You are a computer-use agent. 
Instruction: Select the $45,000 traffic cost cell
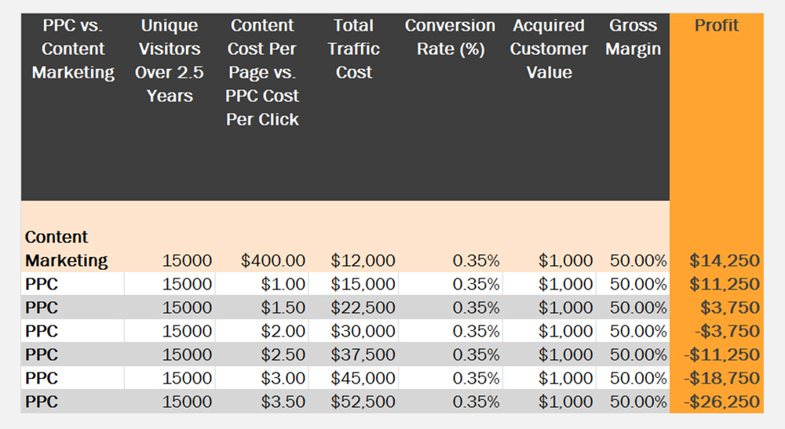click(363, 379)
